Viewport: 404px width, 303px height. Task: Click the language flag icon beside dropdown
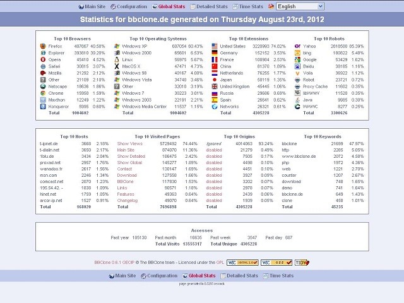click(271, 6)
